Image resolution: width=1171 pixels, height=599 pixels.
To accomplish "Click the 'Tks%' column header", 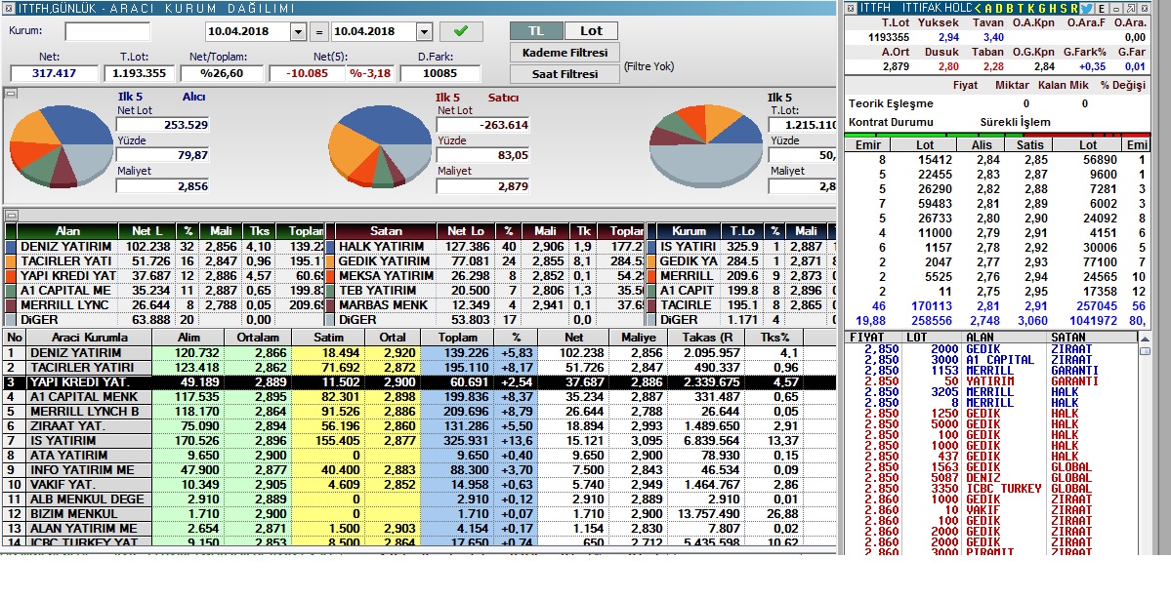I will (774, 338).
